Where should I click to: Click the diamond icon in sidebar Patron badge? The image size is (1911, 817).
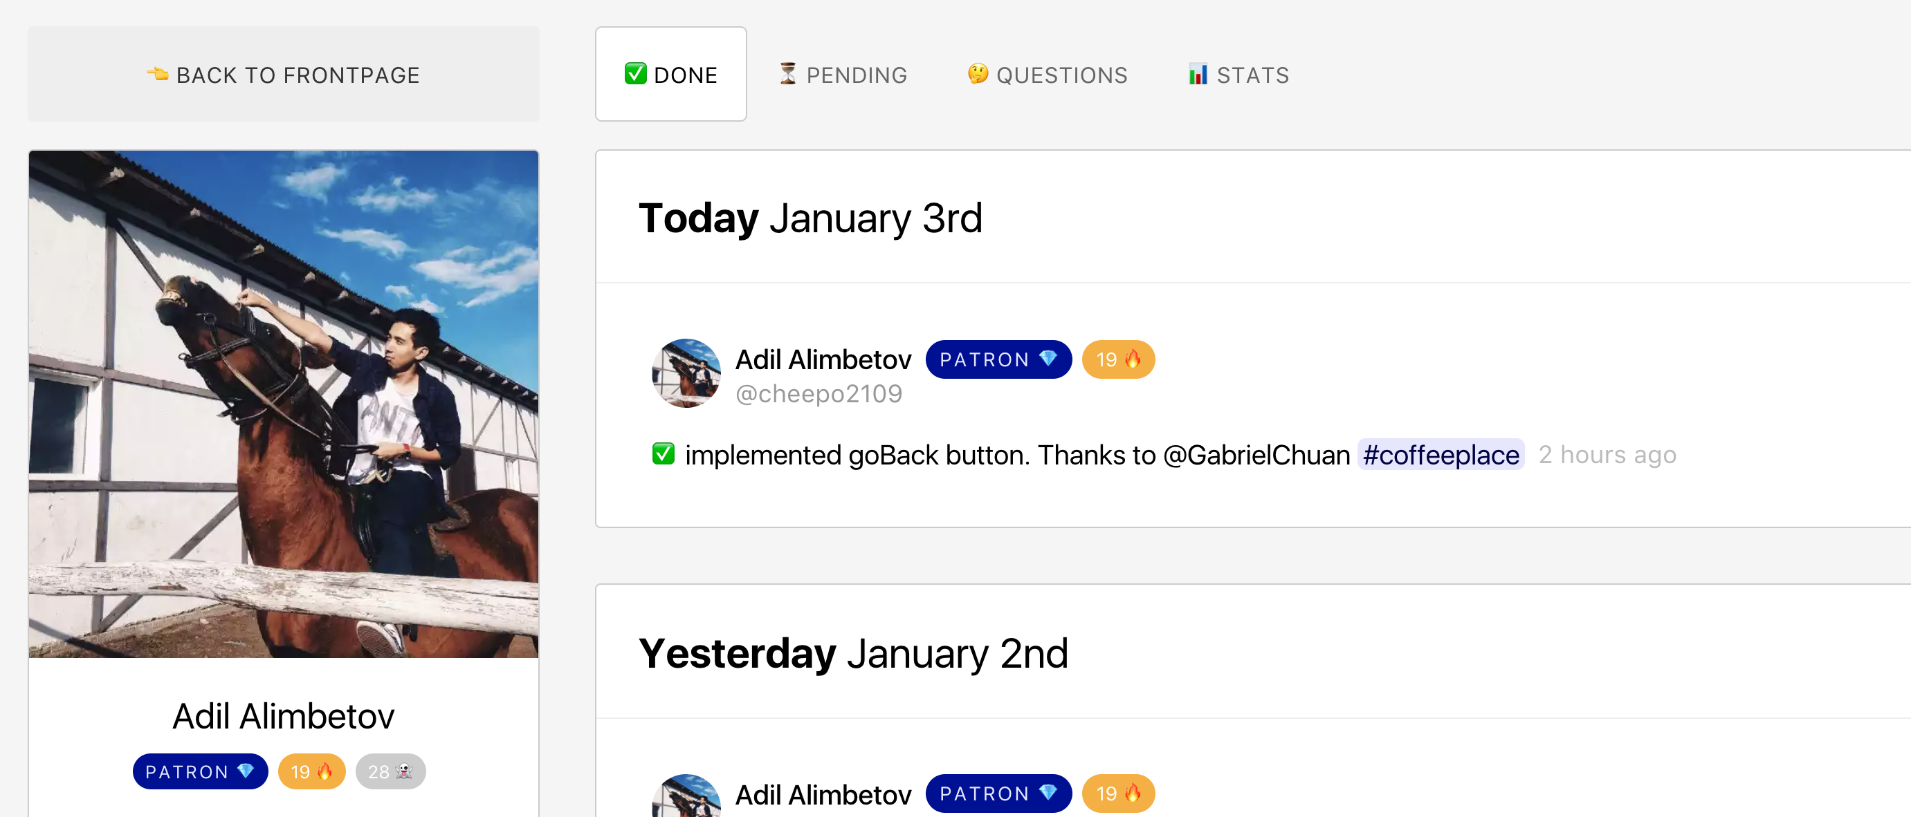[x=246, y=771]
